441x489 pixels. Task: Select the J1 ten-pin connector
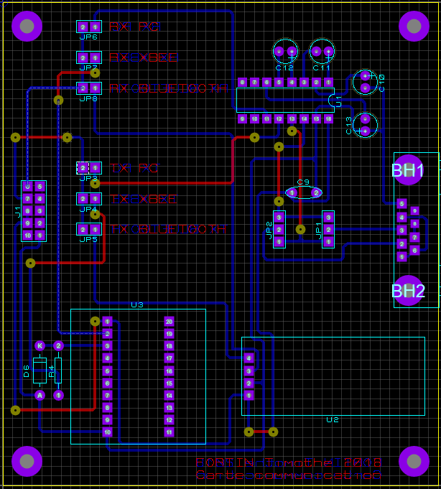click(x=34, y=210)
